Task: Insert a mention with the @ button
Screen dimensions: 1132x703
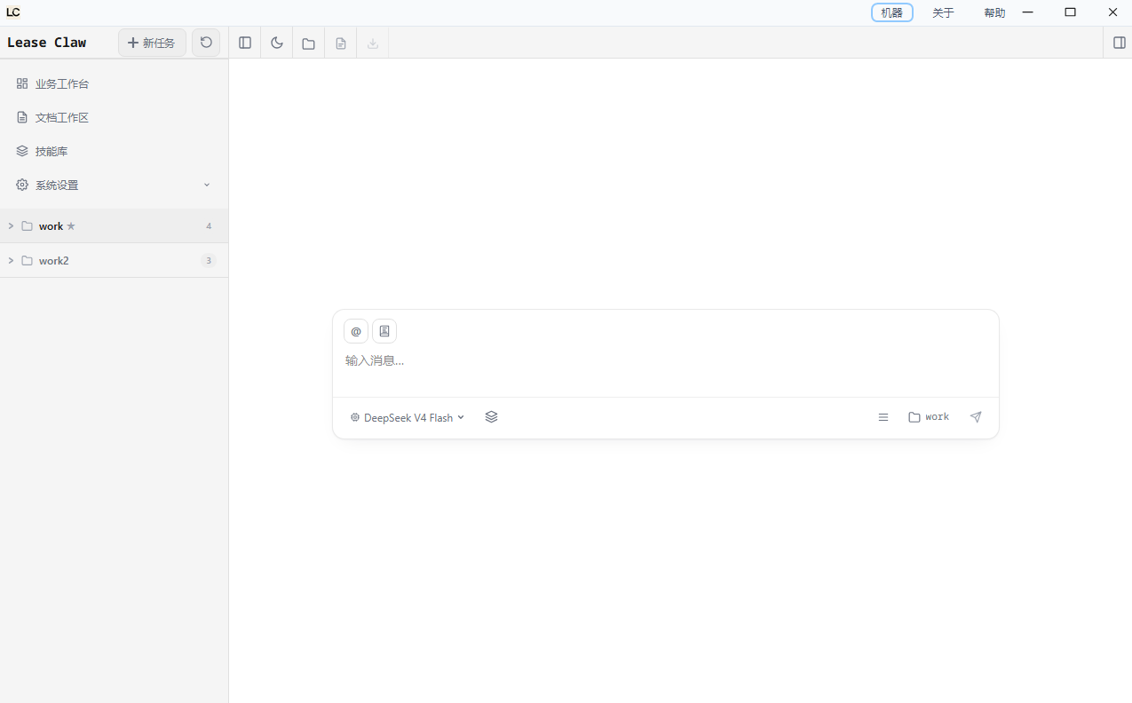Action: pos(356,331)
